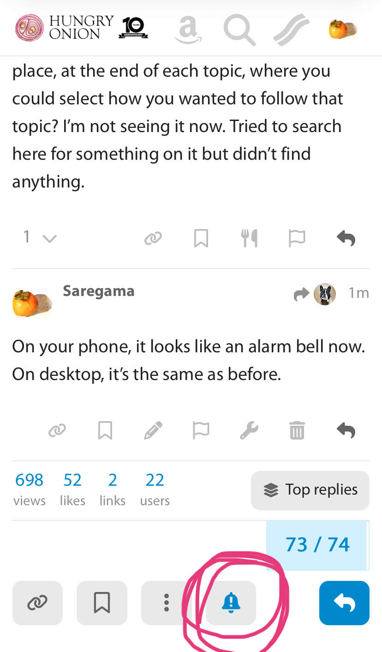
Task: Tap the bacon strip icon in header
Action: click(290, 30)
